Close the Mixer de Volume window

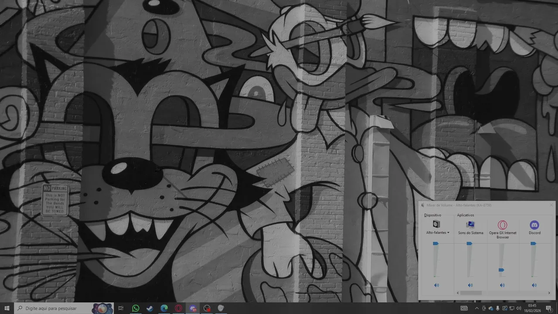click(551, 205)
